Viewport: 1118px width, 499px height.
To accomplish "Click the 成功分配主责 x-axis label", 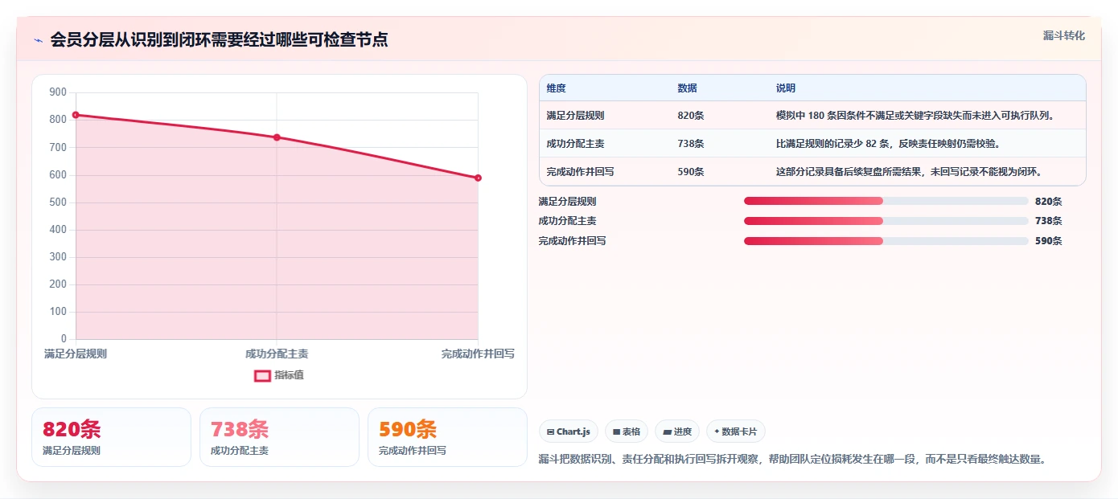I will [x=277, y=354].
